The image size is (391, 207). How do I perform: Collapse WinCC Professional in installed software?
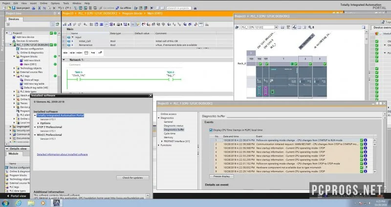(x=35, y=135)
